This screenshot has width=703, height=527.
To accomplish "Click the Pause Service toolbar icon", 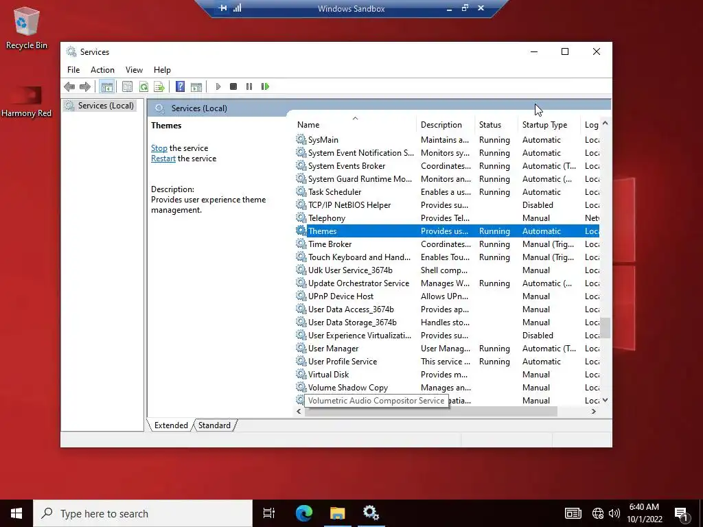I will (x=249, y=86).
